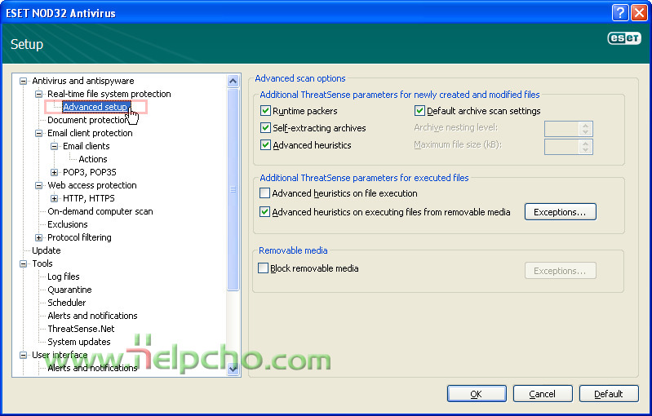Image resolution: width=652 pixels, height=416 pixels.
Task: Uncheck Advanced heuristics for new files
Action: (x=265, y=145)
